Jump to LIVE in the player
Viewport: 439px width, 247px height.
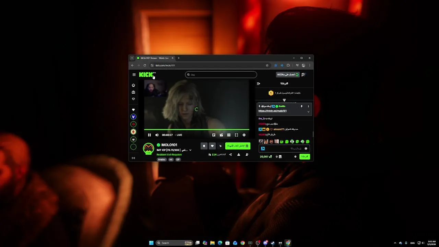point(178,135)
